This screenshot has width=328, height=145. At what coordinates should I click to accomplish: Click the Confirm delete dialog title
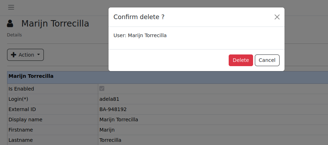[139, 17]
